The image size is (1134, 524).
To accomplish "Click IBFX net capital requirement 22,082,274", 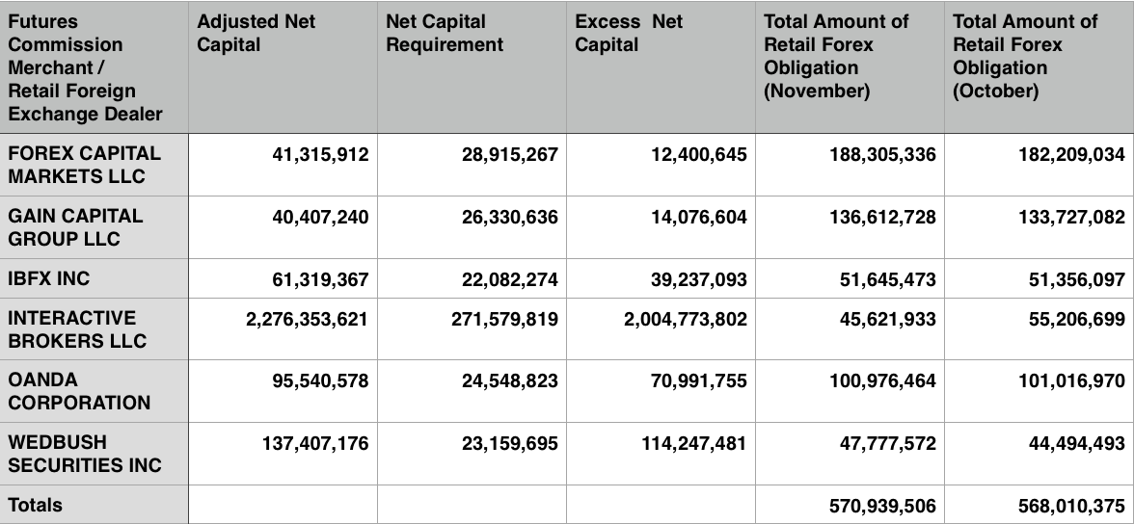I will pyautogui.click(x=504, y=279).
